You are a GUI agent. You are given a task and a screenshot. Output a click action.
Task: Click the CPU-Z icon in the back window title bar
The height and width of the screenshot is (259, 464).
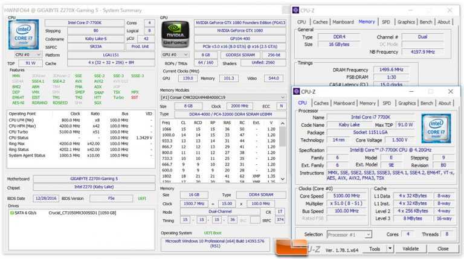click(x=295, y=10)
